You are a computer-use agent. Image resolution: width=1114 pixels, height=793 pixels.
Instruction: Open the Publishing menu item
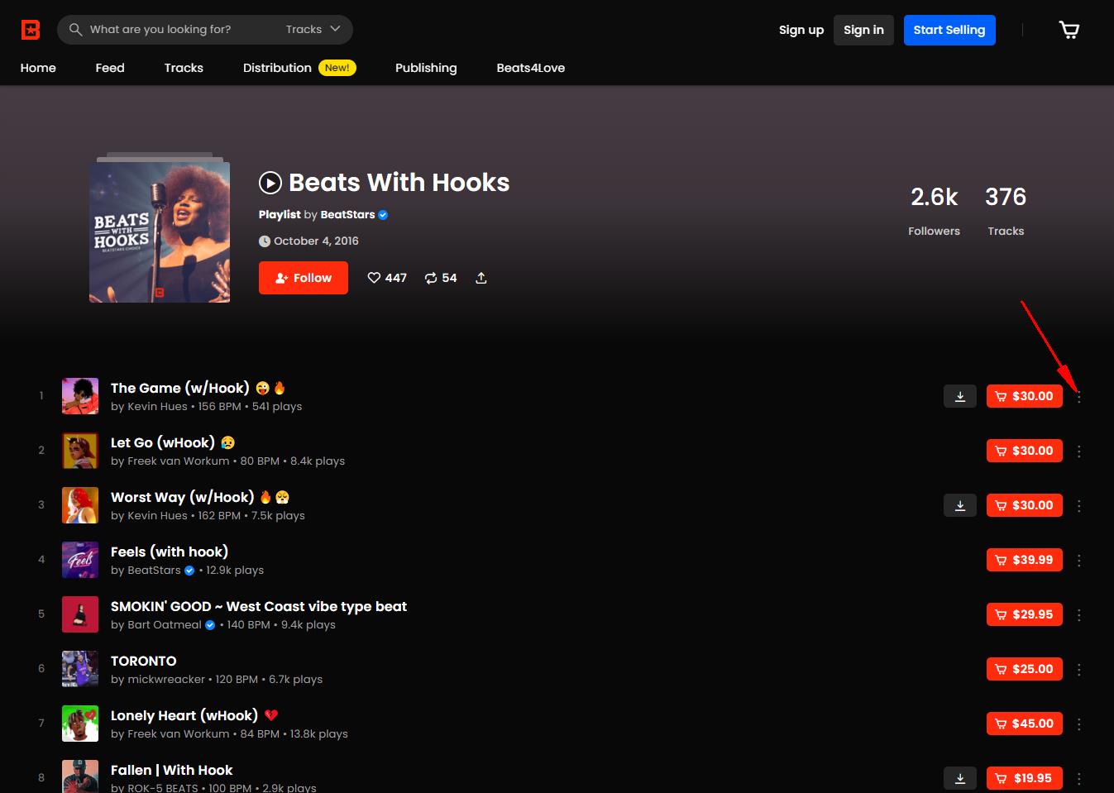[x=426, y=68]
